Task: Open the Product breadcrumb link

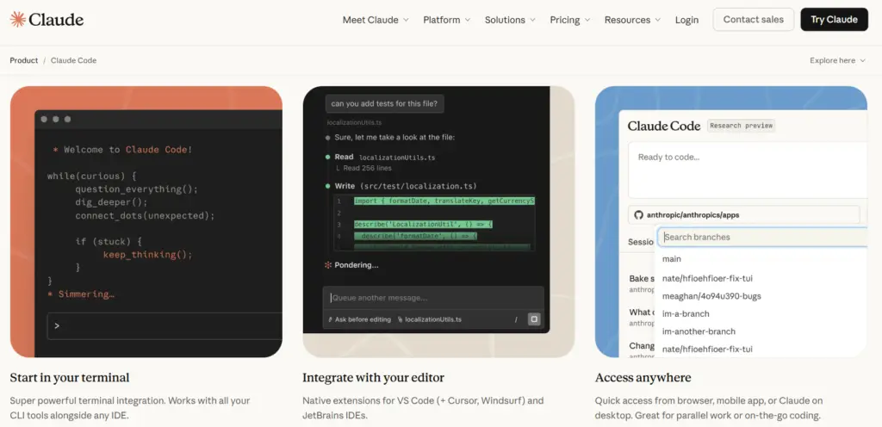Action: 23,60
